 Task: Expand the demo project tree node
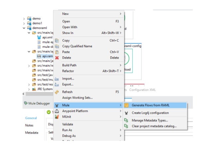[24, 19]
